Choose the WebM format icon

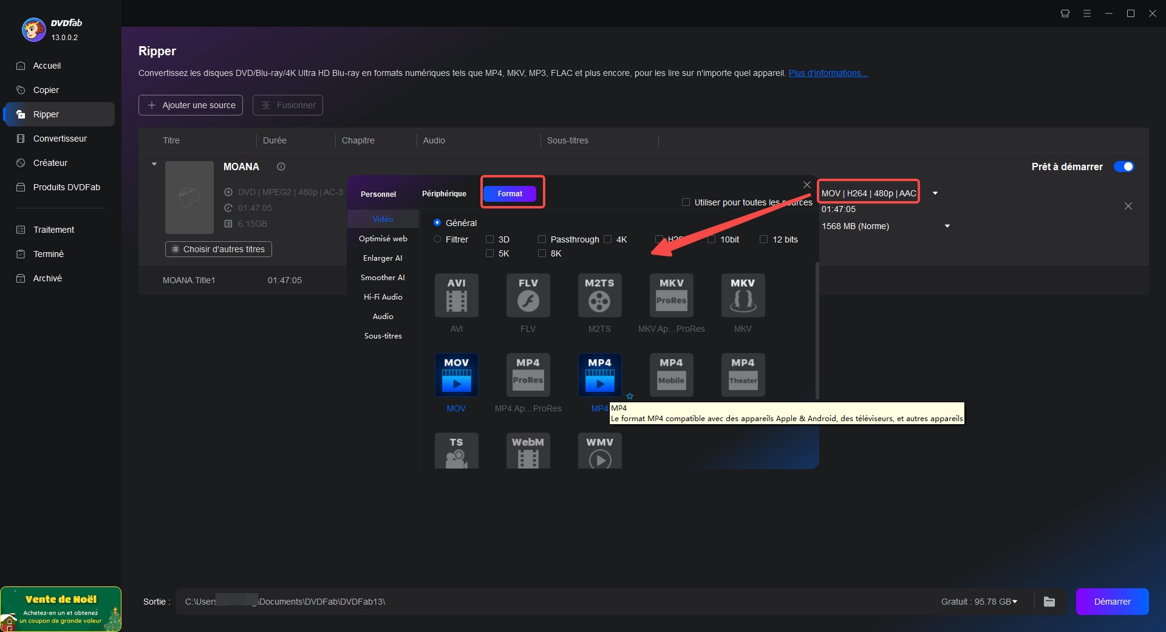pyautogui.click(x=528, y=450)
